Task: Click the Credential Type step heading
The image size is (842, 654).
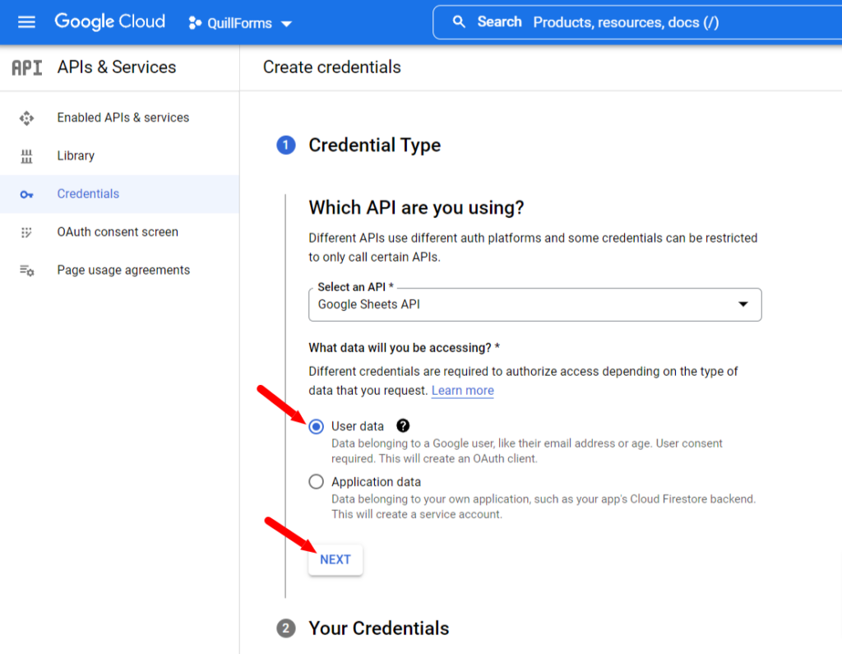Action: tap(374, 145)
